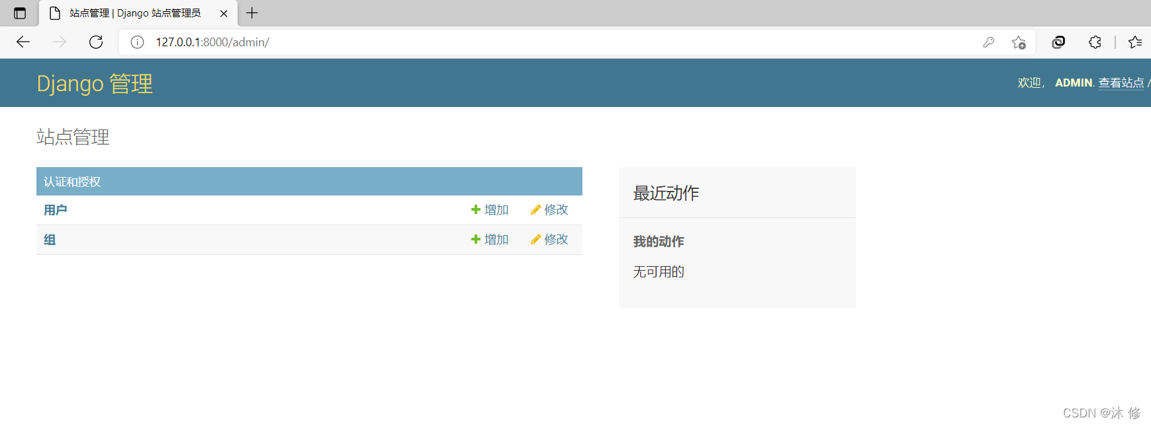Open the 用户 model link
The height and width of the screenshot is (426, 1151).
click(x=56, y=210)
